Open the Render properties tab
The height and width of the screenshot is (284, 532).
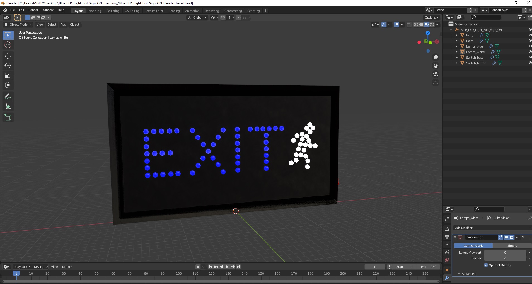coord(447,229)
